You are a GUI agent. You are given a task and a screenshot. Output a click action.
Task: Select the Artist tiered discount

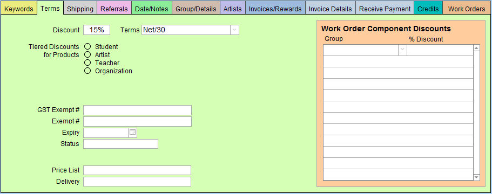point(88,55)
